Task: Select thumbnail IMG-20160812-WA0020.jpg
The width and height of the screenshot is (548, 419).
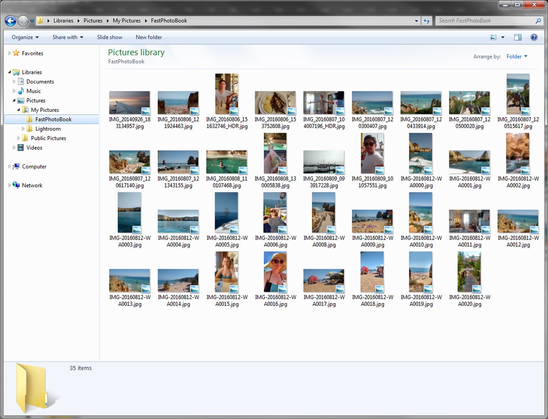Action: tap(469, 272)
